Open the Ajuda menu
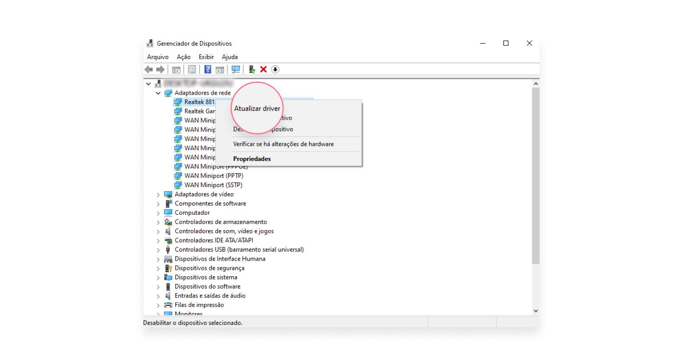 pyautogui.click(x=229, y=57)
